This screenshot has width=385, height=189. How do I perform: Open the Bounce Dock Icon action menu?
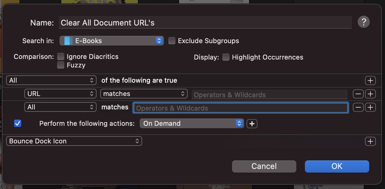tap(74, 141)
